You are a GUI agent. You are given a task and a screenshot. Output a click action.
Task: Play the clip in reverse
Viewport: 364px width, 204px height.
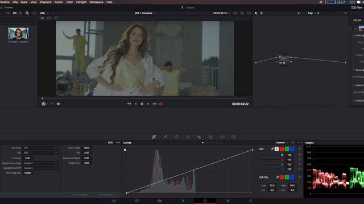pyautogui.click(x=135, y=104)
